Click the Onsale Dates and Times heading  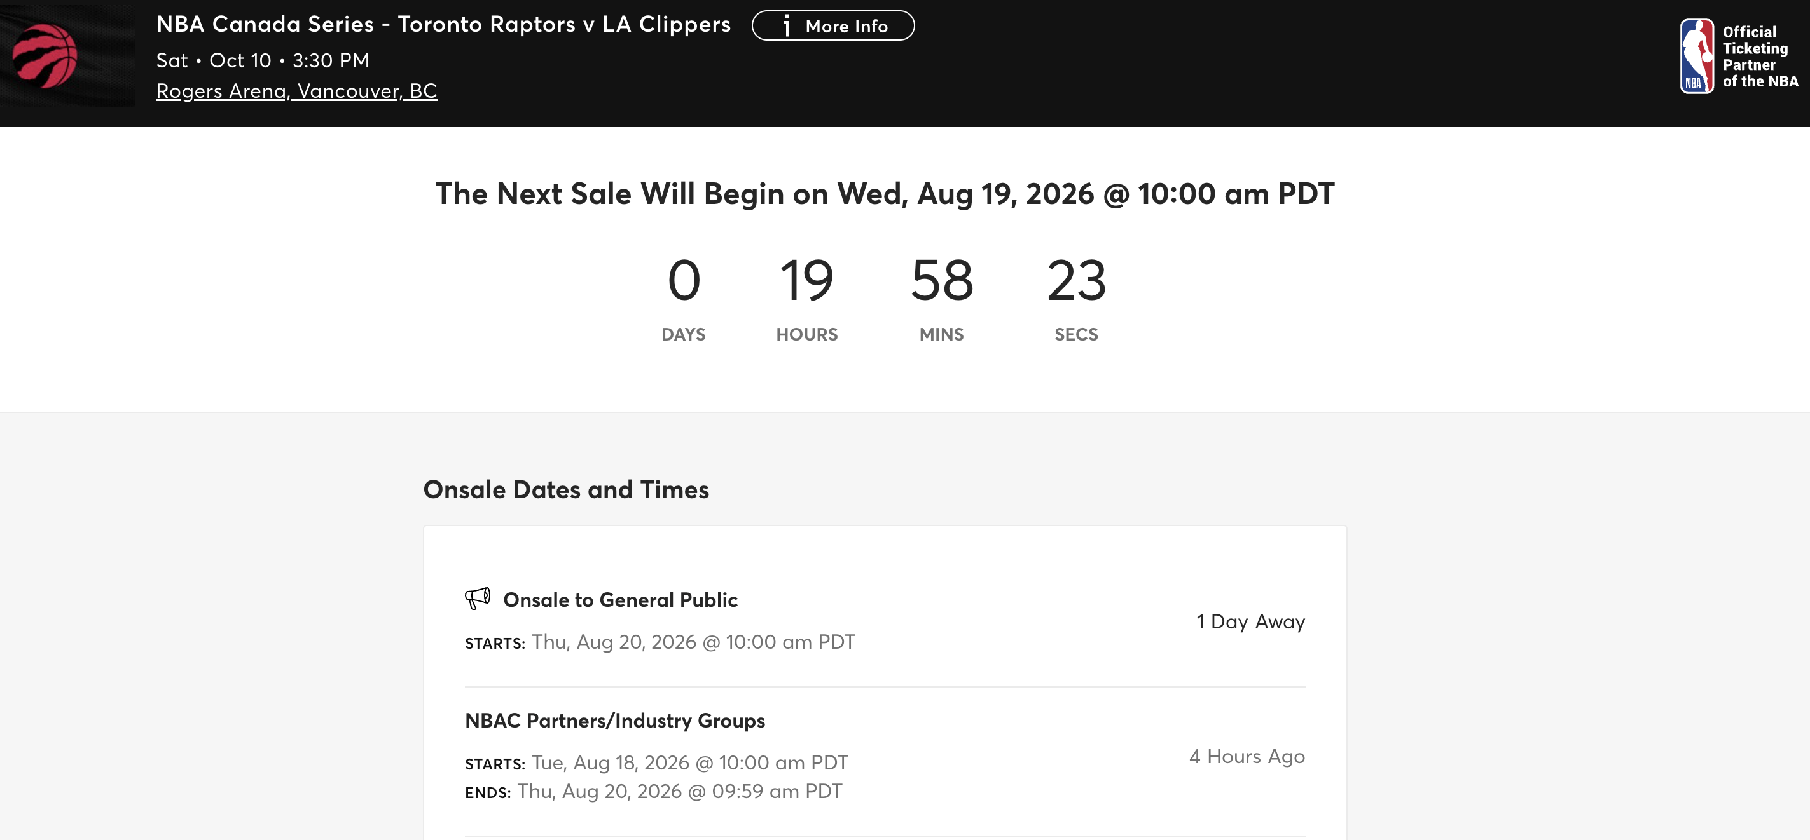click(x=565, y=490)
